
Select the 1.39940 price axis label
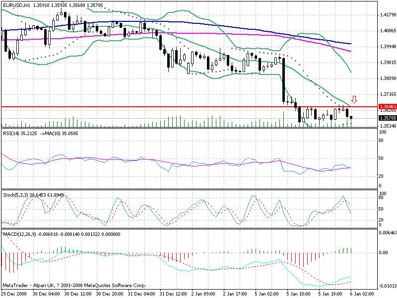(x=388, y=47)
